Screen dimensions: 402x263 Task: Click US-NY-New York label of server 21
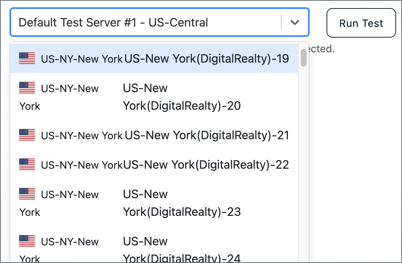[82, 136]
